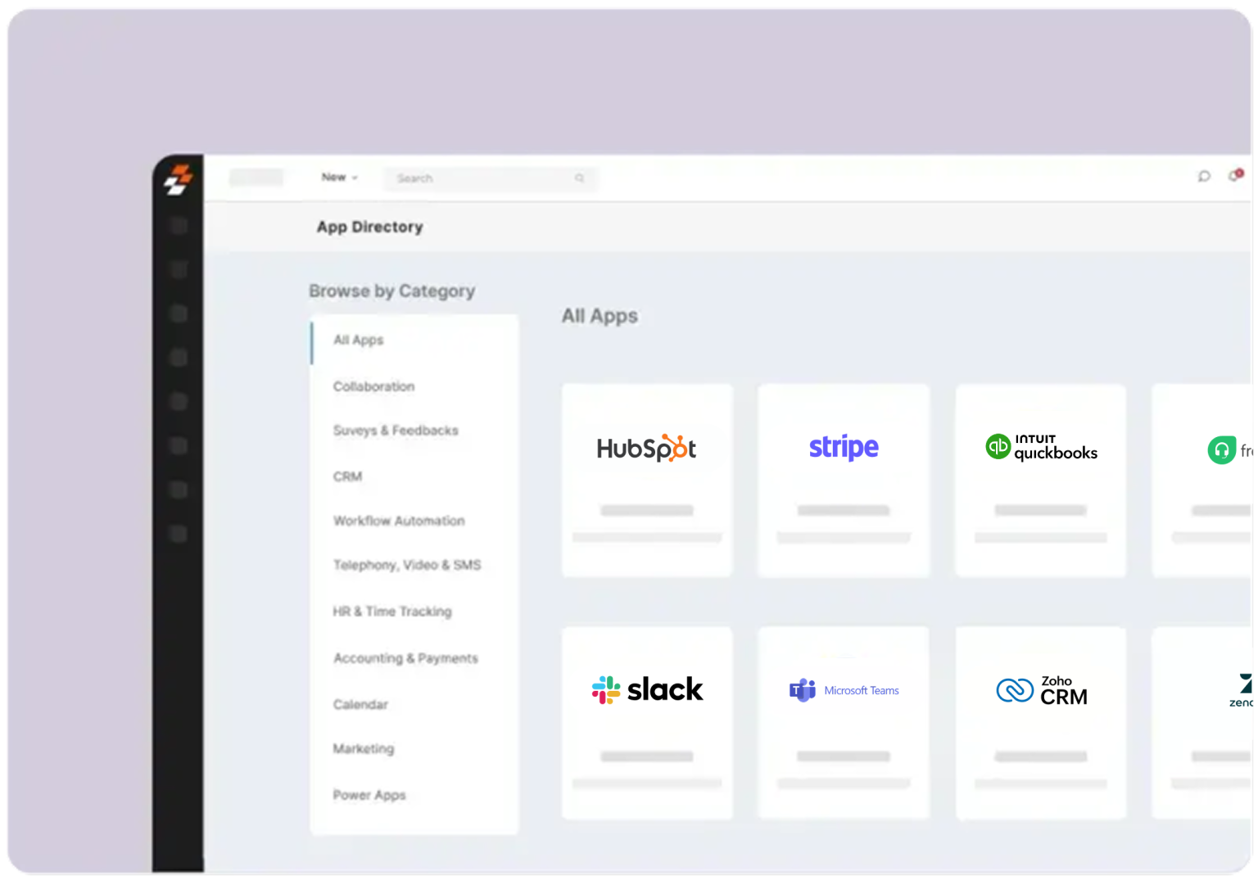Click the first sidebar navigation icon below logo

(178, 226)
